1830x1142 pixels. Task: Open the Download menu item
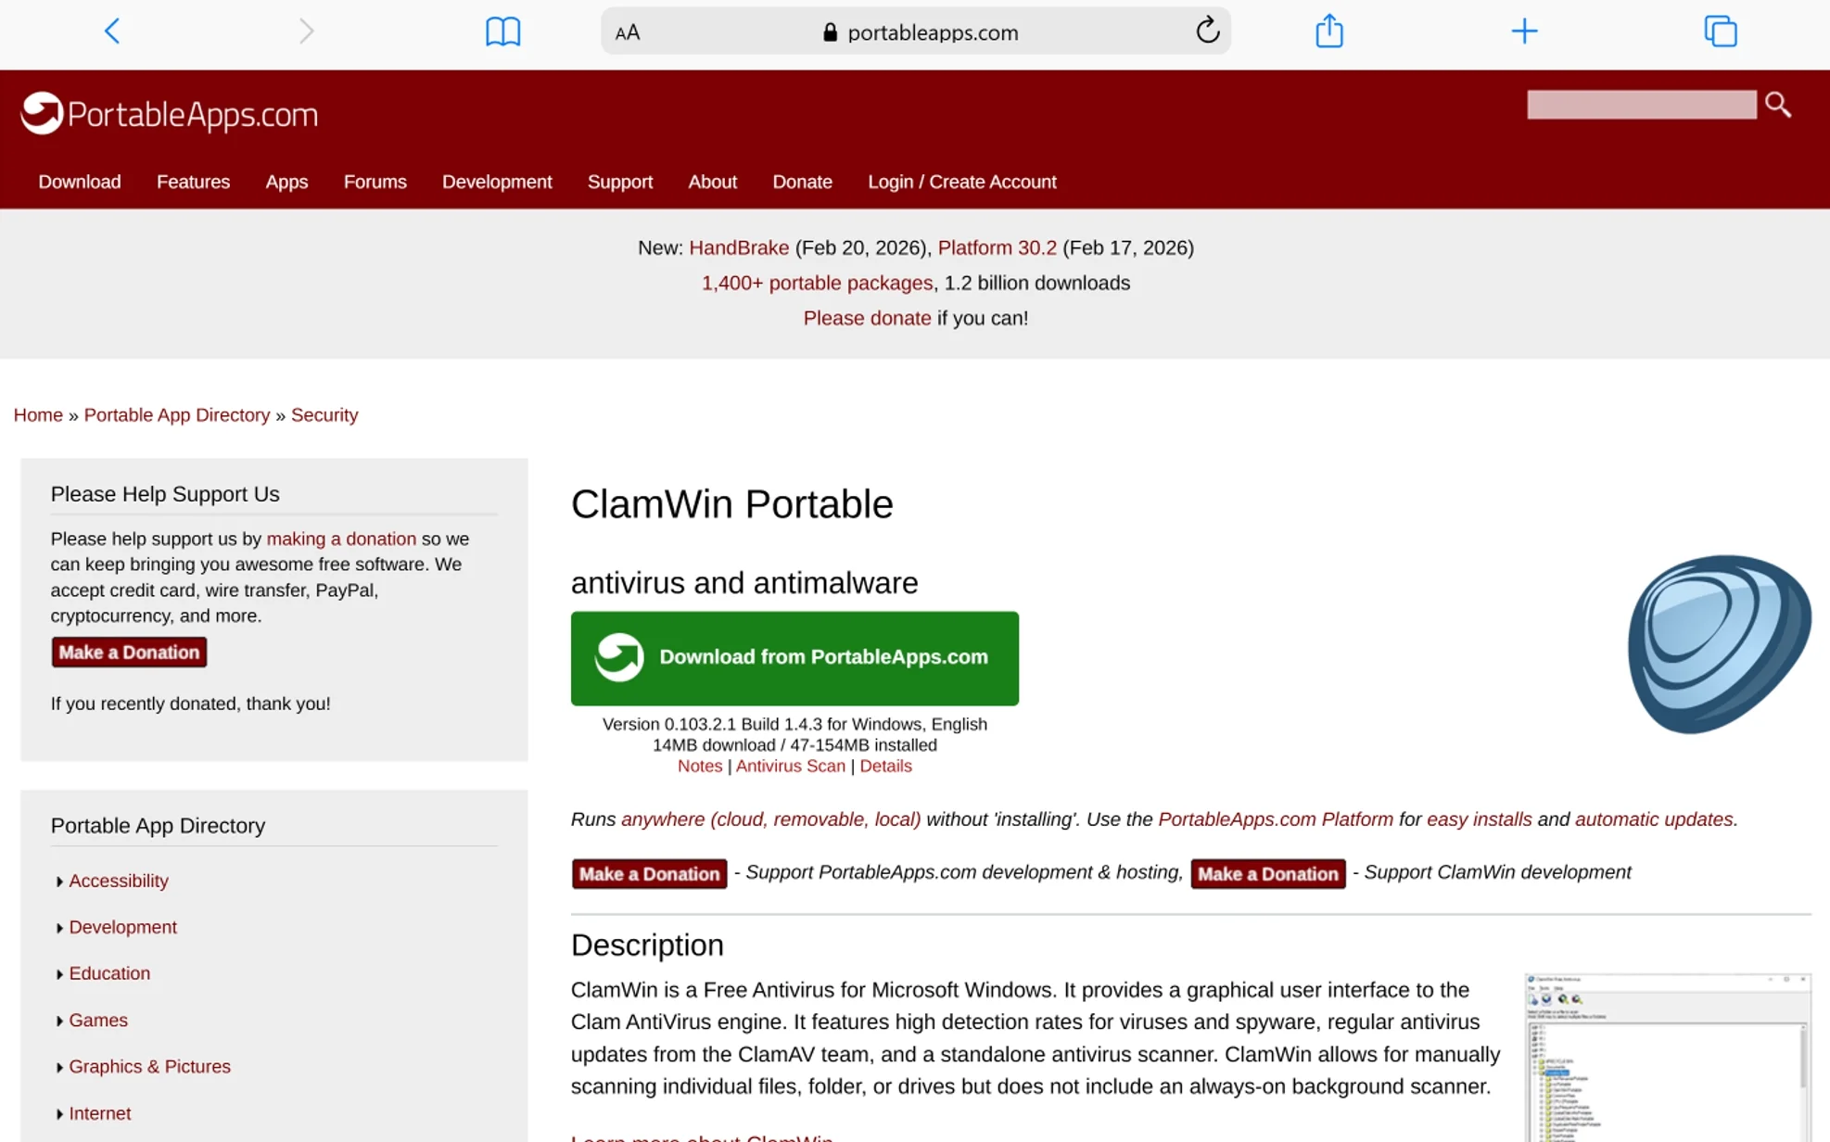click(x=80, y=182)
